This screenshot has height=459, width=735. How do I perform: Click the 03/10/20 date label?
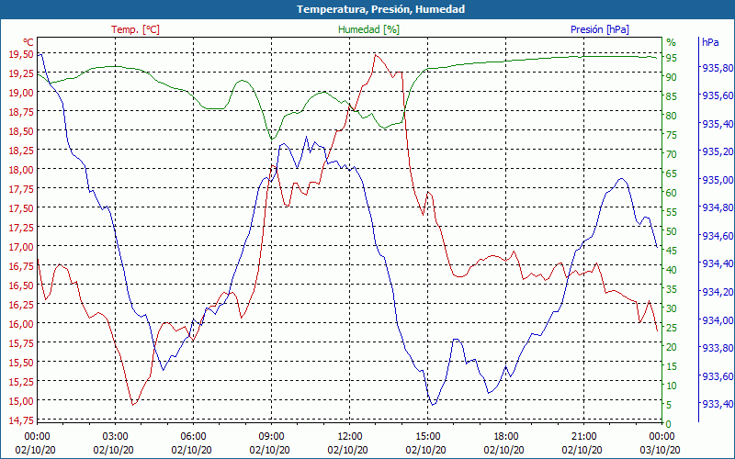[x=660, y=450]
